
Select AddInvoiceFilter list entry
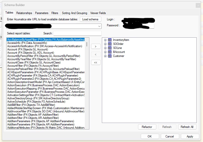[x=46, y=111]
